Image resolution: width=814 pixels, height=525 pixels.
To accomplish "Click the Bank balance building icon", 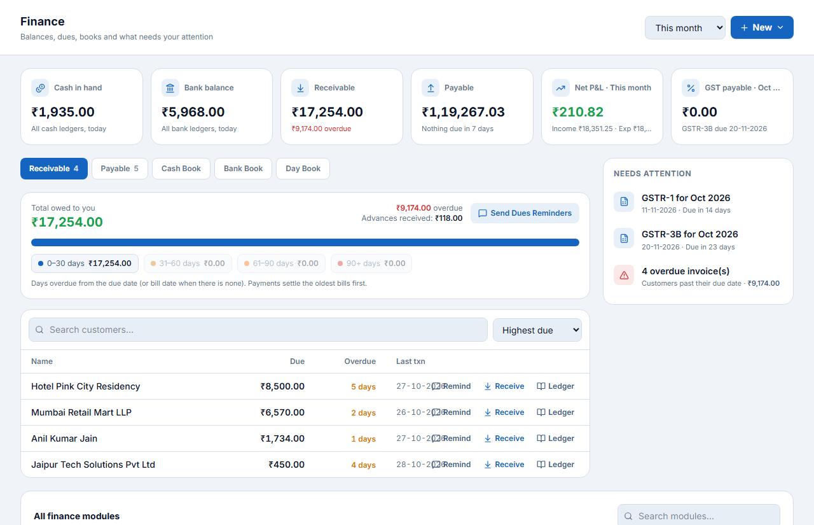I will click(170, 88).
